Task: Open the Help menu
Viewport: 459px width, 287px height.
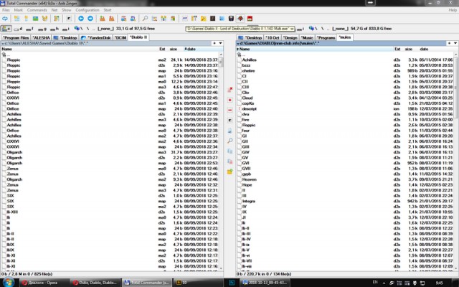Action: (453, 10)
